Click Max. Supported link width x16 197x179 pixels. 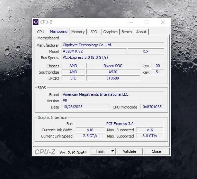pos(150,130)
